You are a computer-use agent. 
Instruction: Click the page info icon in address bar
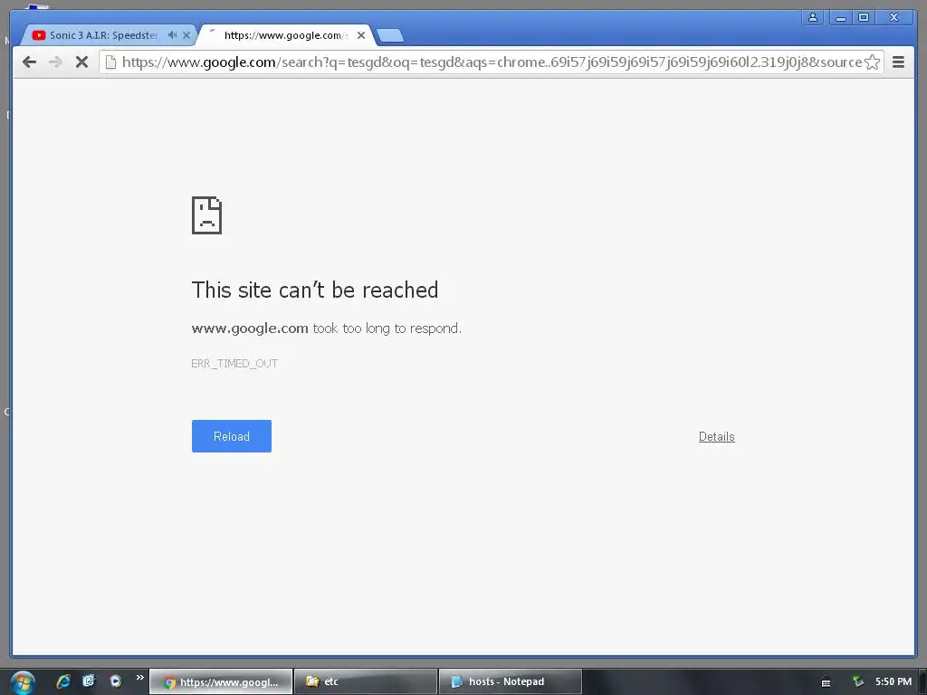[110, 62]
